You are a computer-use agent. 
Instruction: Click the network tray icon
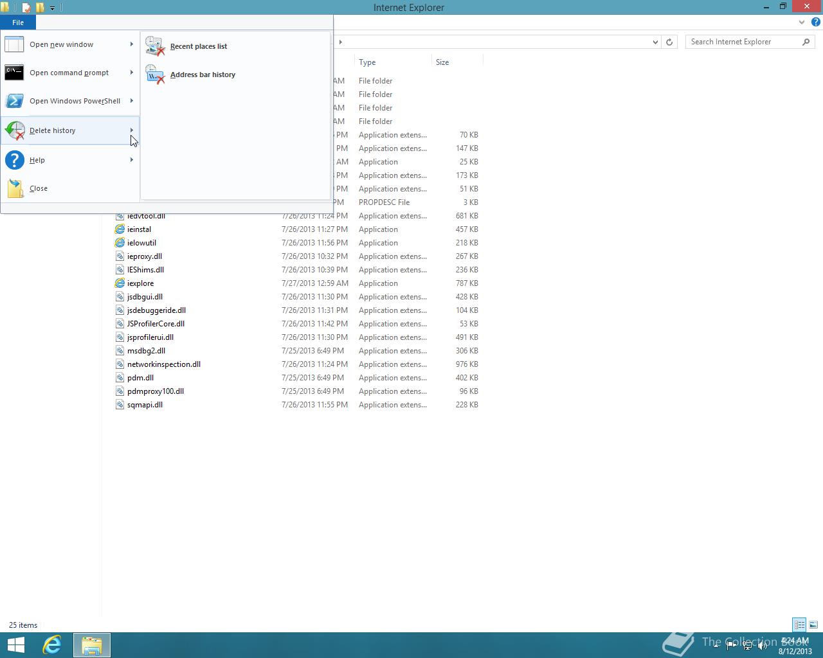point(747,646)
